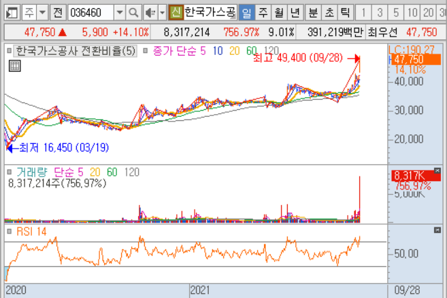Switch to the 분 minute chart tab

(313, 13)
